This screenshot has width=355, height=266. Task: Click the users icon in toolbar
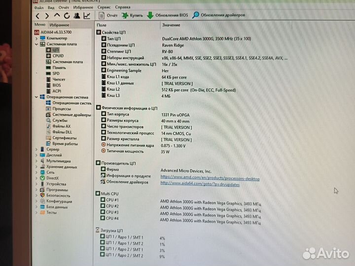coord(77,16)
